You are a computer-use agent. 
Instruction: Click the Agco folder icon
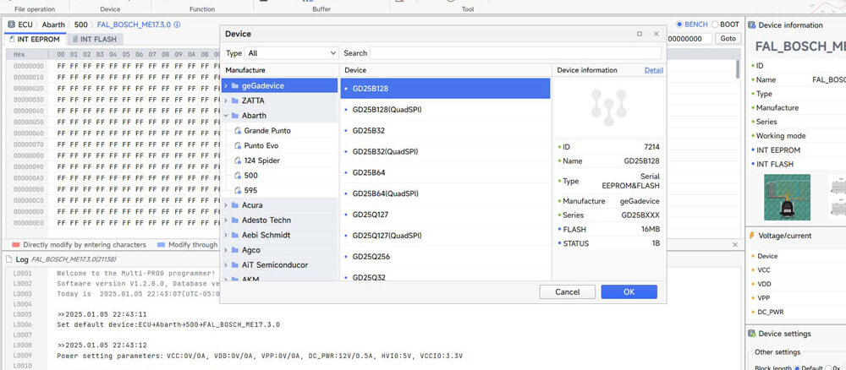(234, 250)
